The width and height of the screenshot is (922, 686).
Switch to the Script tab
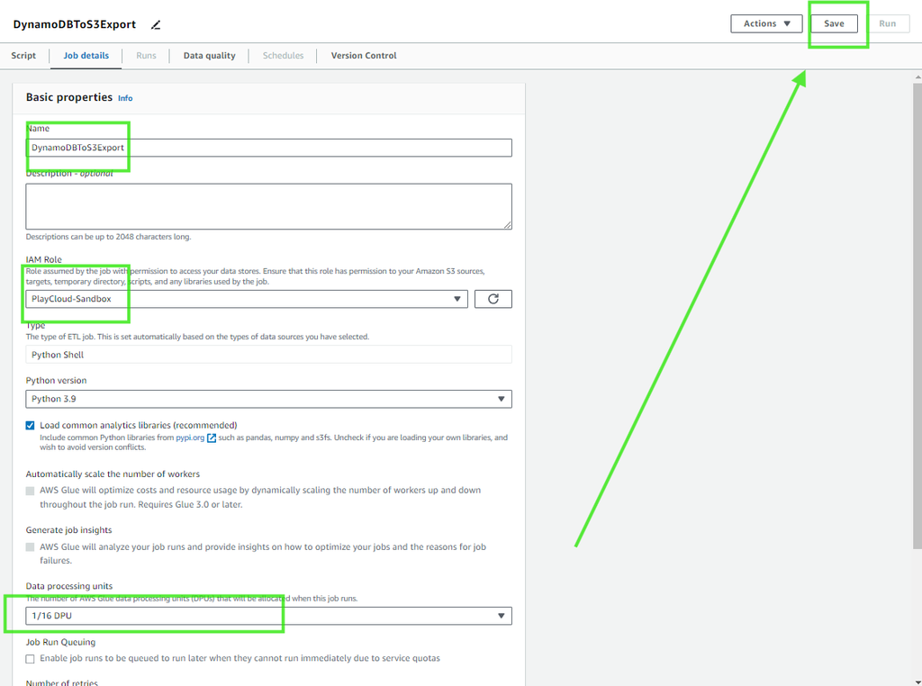(23, 56)
